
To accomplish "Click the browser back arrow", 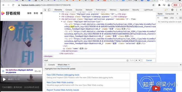I will tap(4, 5).
